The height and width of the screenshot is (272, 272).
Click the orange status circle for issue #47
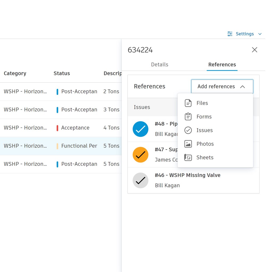141,155
